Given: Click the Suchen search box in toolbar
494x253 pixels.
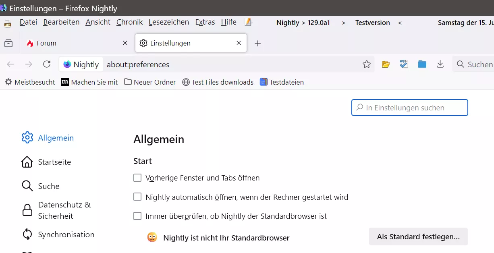Looking at the screenshot, I should pyautogui.click(x=473, y=64).
